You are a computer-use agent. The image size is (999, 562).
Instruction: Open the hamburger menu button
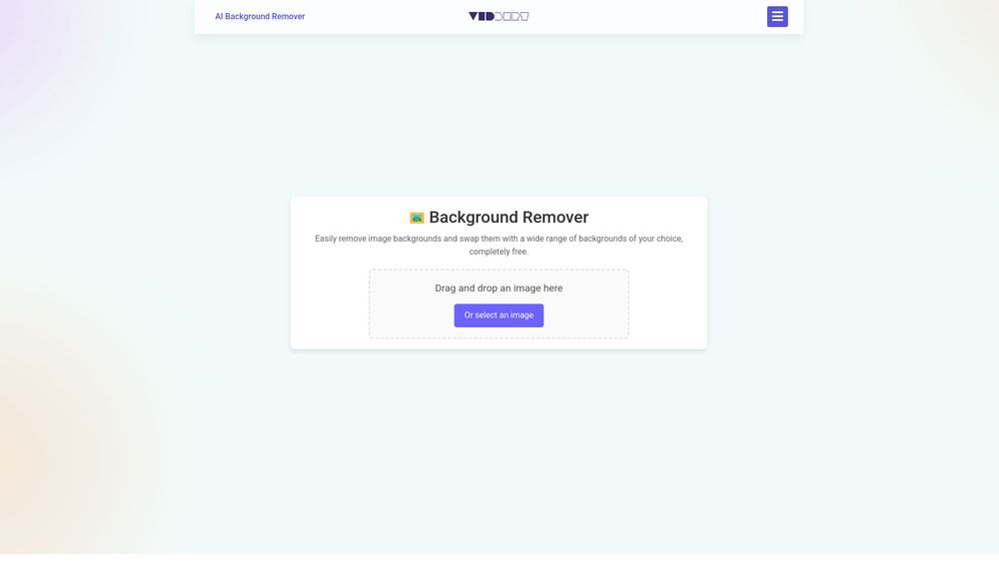click(777, 17)
